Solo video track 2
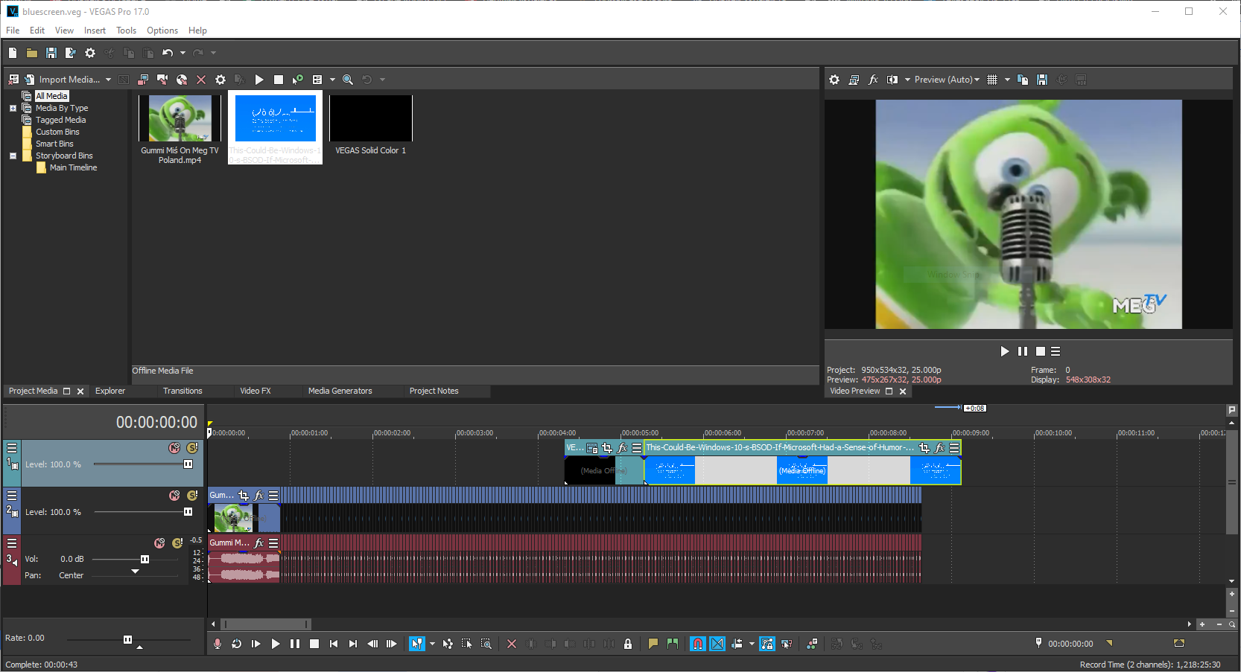The image size is (1241, 672). point(192,496)
